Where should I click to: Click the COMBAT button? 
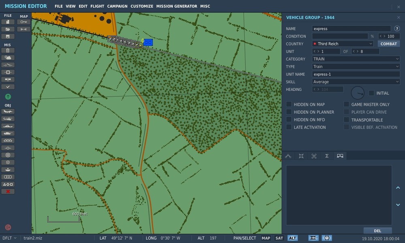(388, 44)
